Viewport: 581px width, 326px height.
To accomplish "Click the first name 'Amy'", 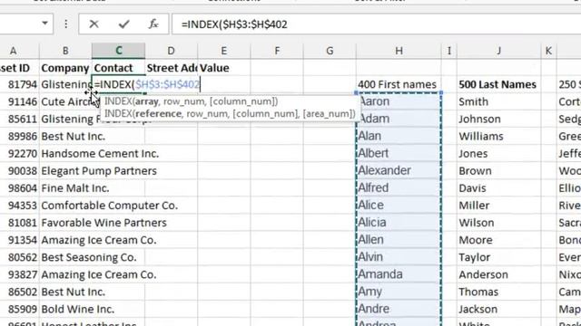I will (x=399, y=292).
